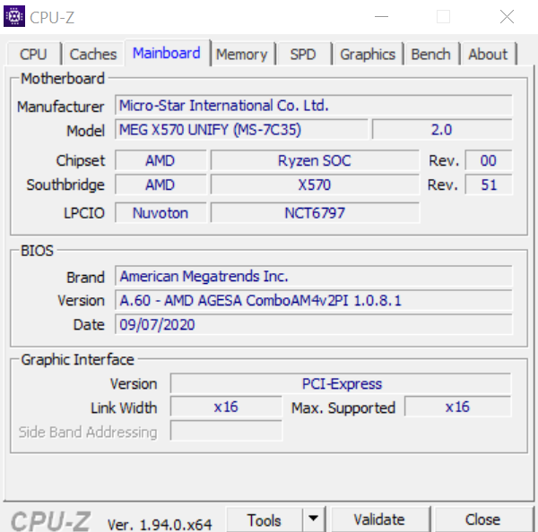Select the Ryzen SOC chipset value
The width and height of the screenshot is (538, 532).
[315, 160]
